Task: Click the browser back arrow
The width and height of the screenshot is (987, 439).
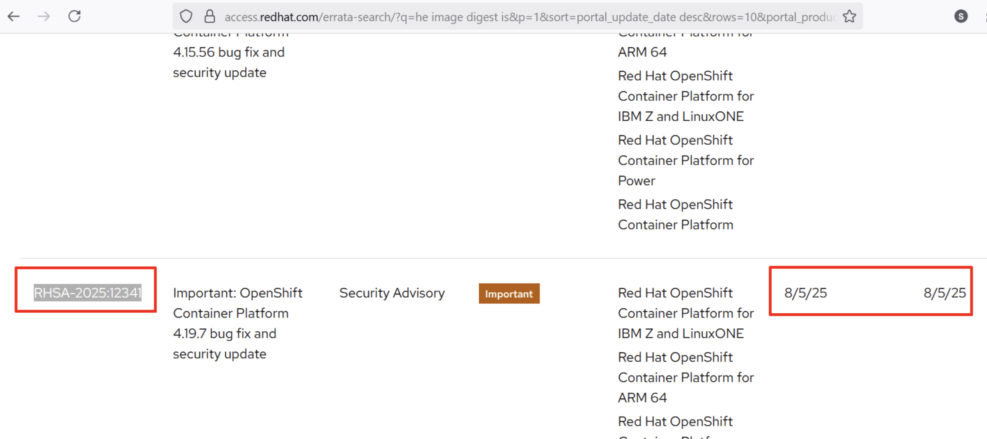Action: coord(14,16)
